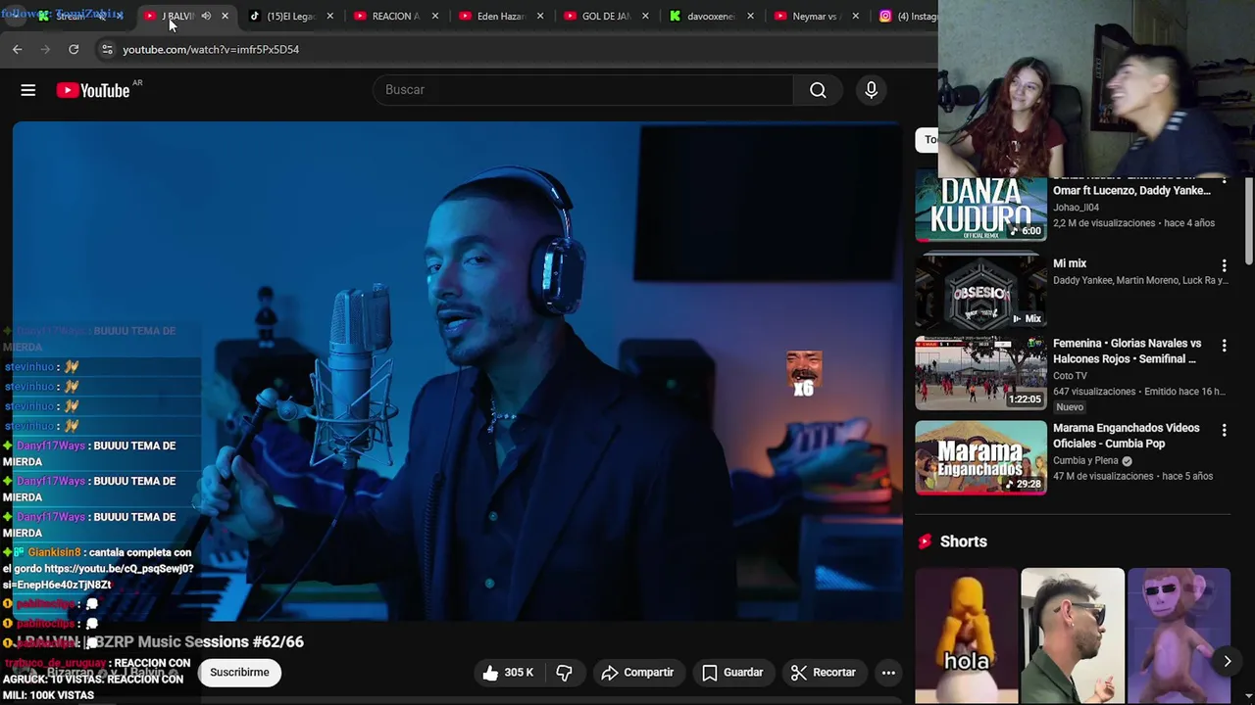The width and height of the screenshot is (1255, 705).
Task: Switch to the Eden Hazard tab
Action: click(493, 16)
